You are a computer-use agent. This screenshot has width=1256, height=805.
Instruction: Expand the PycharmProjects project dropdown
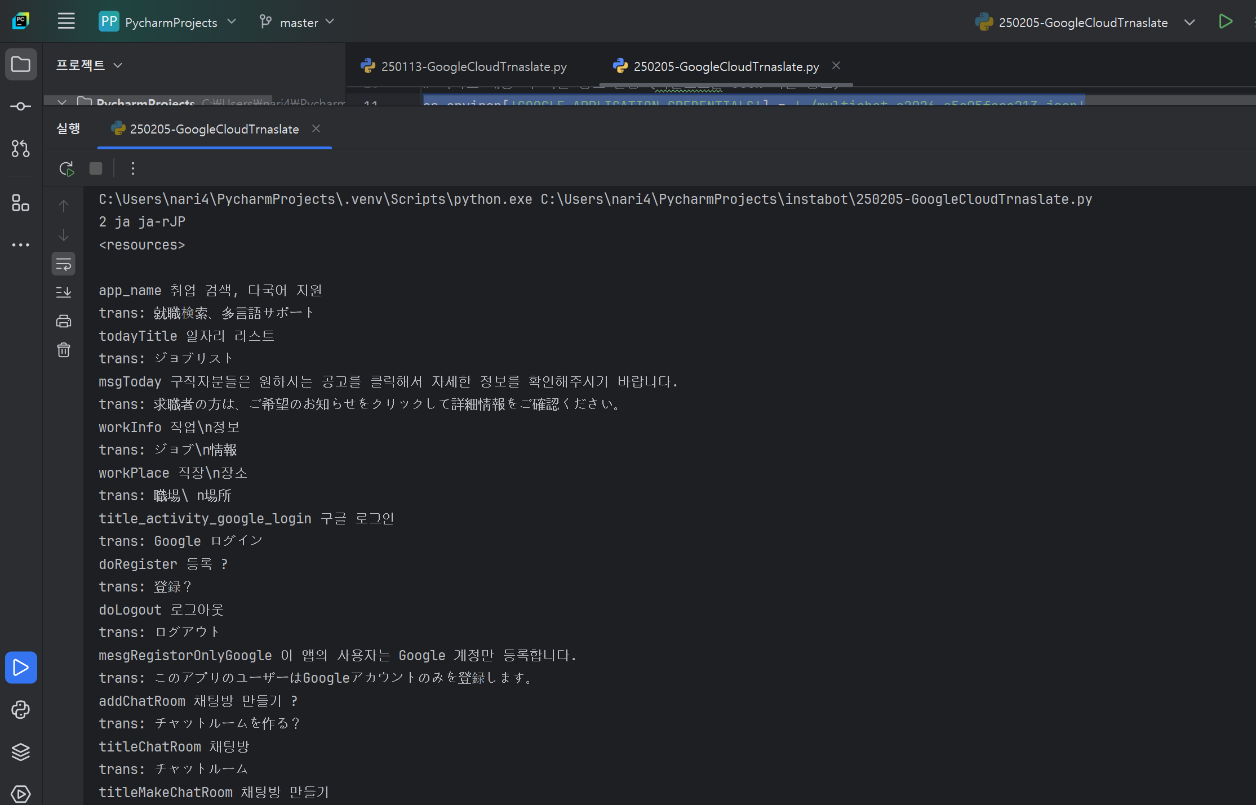[x=167, y=22]
